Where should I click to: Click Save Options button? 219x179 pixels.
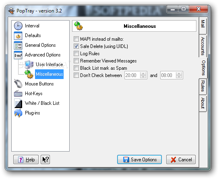[140, 159]
